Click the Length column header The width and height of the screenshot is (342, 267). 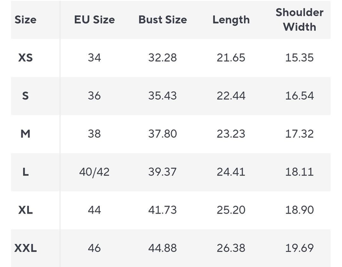231,20
